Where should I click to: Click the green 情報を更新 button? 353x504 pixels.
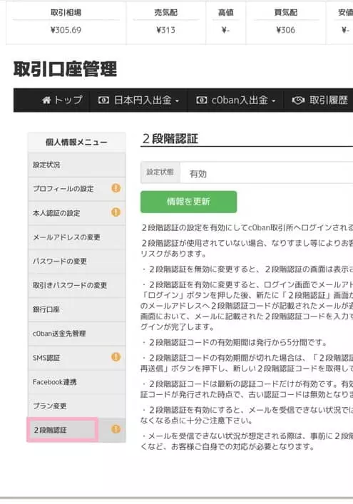[189, 202]
